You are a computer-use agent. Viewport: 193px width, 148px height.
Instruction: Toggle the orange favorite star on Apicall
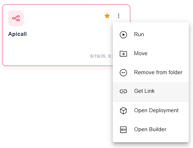[107, 16]
